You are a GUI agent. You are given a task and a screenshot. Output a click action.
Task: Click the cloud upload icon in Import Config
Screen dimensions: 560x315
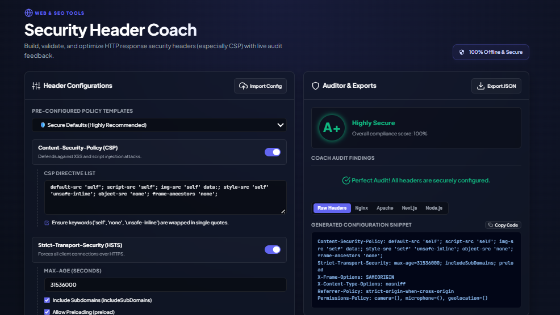click(x=243, y=86)
